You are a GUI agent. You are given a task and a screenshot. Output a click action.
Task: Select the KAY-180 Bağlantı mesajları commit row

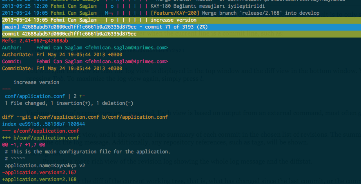(x=180, y=6)
